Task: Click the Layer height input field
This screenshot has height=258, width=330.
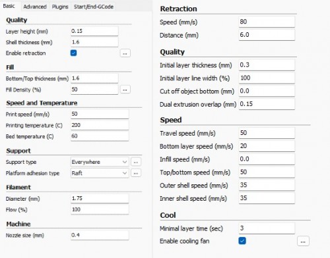Action: point(94,31)
